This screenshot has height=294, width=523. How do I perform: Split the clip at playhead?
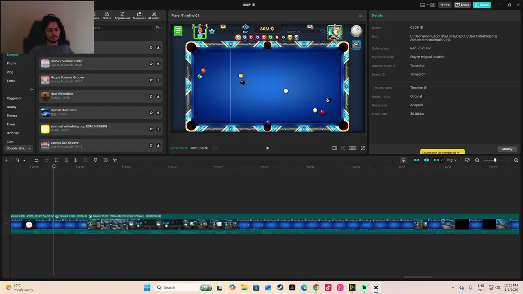pos(56,160)
